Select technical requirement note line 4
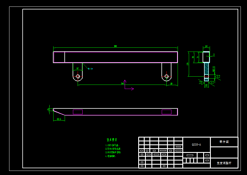 [x=111, y=156]
